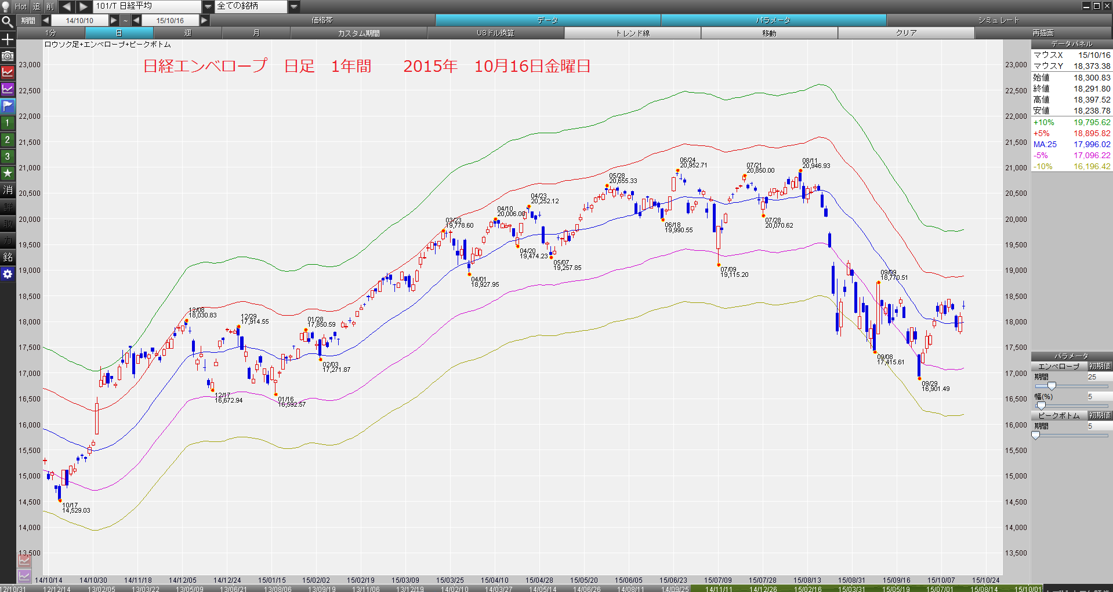Click the 消 erase sidebar button
1113x592 pixels.
(8, 190)
